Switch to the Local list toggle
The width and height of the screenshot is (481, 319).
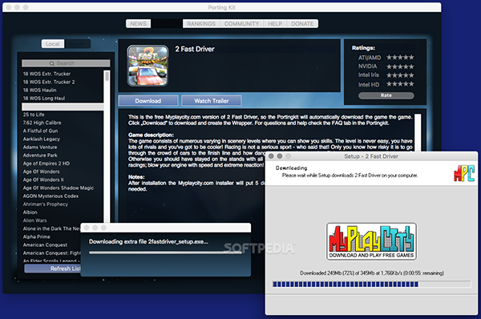point(53,44)
